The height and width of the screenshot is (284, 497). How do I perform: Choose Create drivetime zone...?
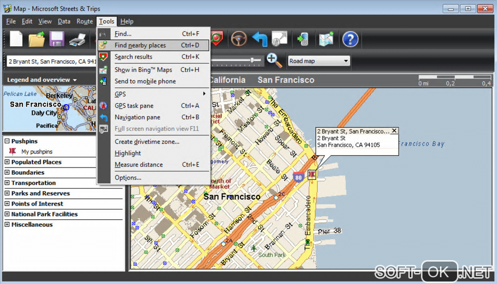[153, 142]
